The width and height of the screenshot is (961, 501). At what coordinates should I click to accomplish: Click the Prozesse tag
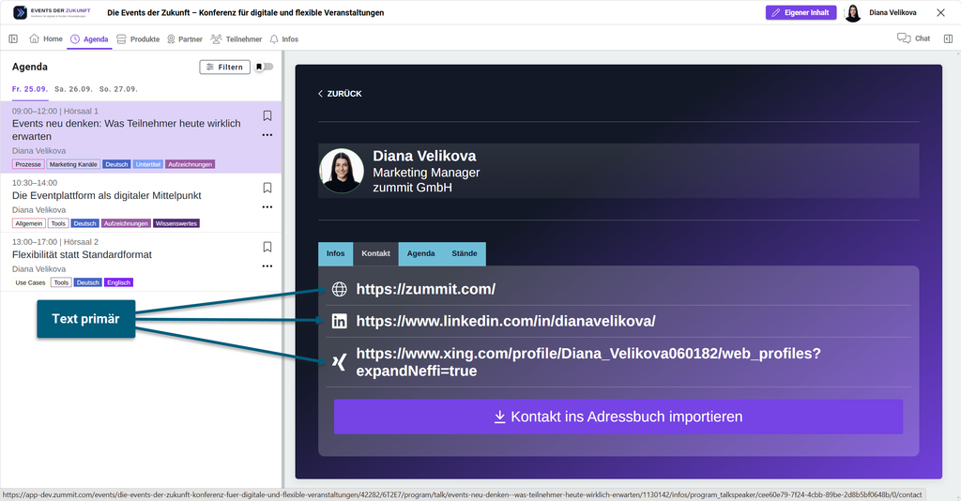pyautogui.click(x=28, y=164)
